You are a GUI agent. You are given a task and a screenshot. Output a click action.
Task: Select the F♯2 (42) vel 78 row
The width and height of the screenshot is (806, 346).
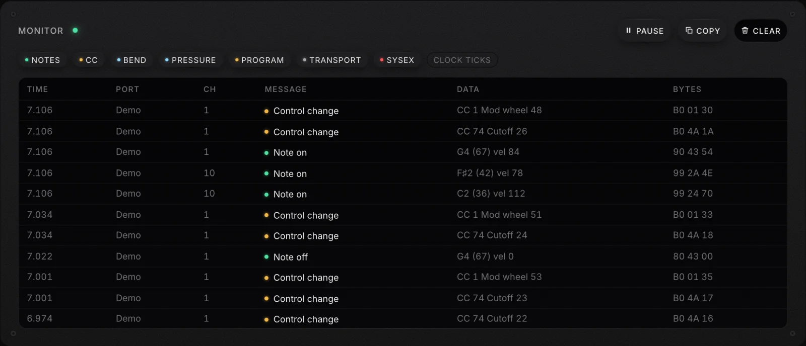click(403, 173)
